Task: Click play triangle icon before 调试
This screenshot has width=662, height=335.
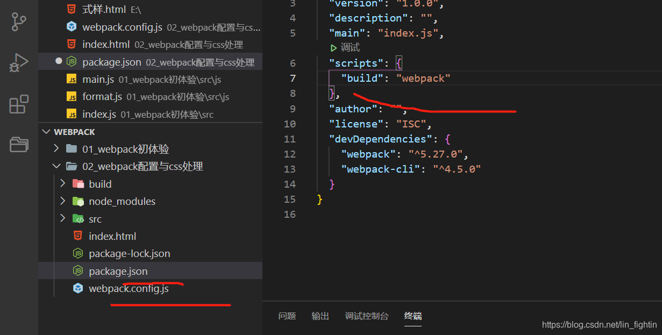Action: 334,48
